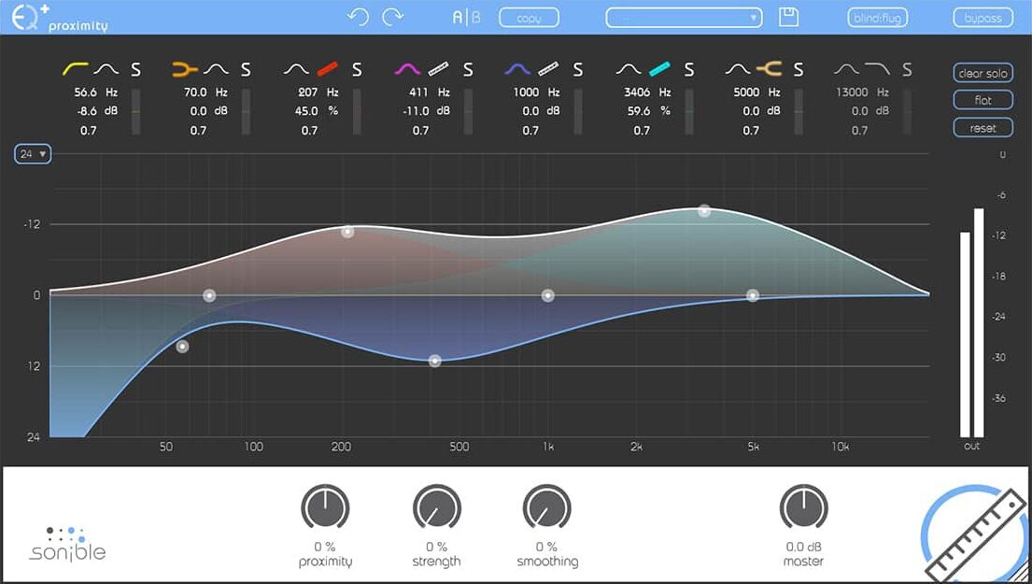Click EQ node at 70 Hz on zero line
The width and height of the screenshot is (1032, 584).
click(x=208, y=295)
